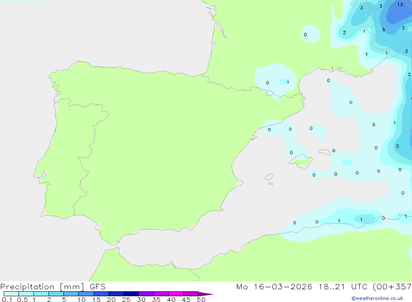Screen dimensions: 412x302
Task: Click the '10' legend scale label
Action: click(x=82, y=300)
